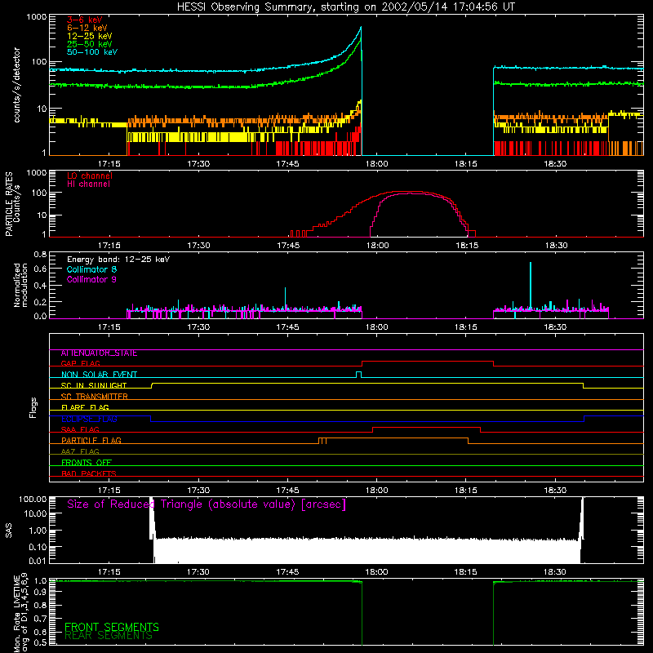Click the ATTENUATOR_STATE flag label
The width and height of the screenshot is (653, 653).
tap(99, 353)
